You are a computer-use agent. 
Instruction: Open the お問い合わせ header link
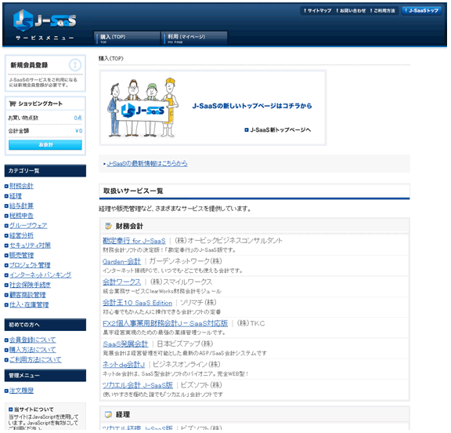coord(351,11)
